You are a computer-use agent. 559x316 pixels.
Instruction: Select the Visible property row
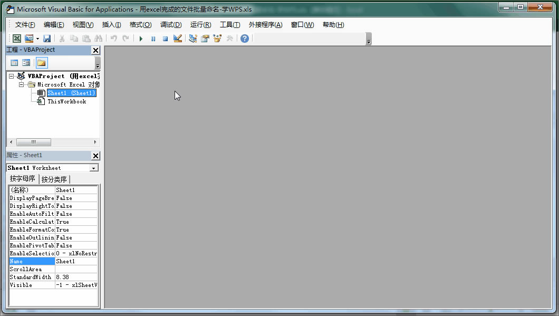pyautogui.click(x=32, y=285)
